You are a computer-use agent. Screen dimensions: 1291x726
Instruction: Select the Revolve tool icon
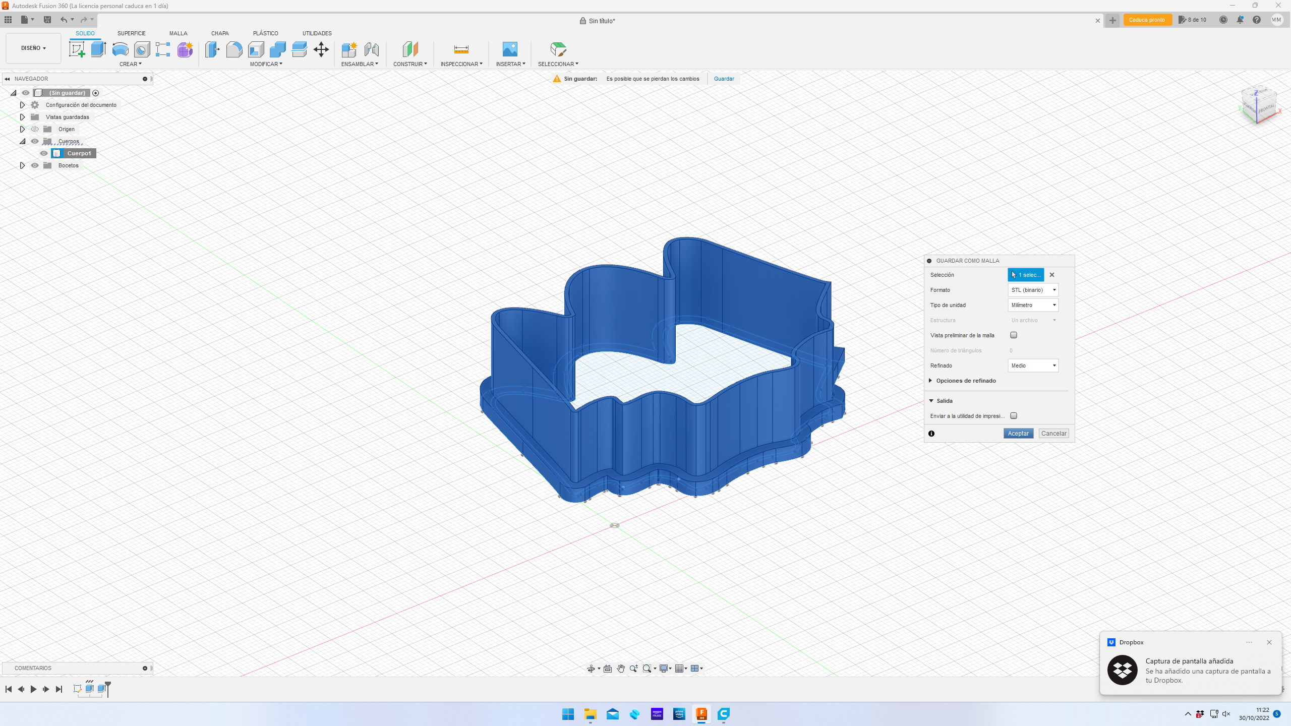tap(120, 49)
